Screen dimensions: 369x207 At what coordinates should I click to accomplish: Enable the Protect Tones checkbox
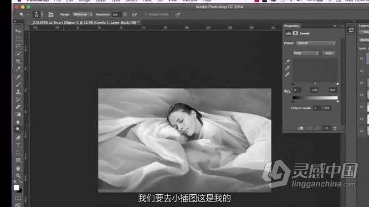point(146,15)
